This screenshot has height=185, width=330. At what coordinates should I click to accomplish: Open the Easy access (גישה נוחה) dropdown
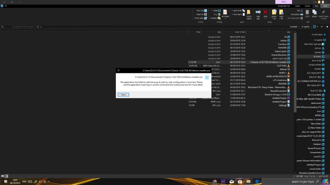tap(238, 14)
